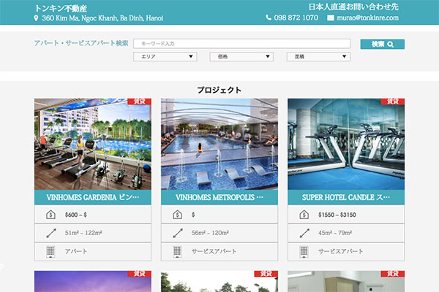Open the purple sky photo in the second row
This screenshot has width=439, height=292.
click(x=93, y=281)
